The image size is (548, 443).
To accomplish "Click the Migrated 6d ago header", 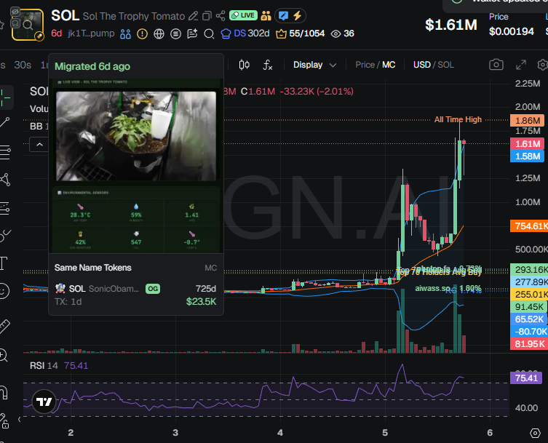I will (92, 66).
